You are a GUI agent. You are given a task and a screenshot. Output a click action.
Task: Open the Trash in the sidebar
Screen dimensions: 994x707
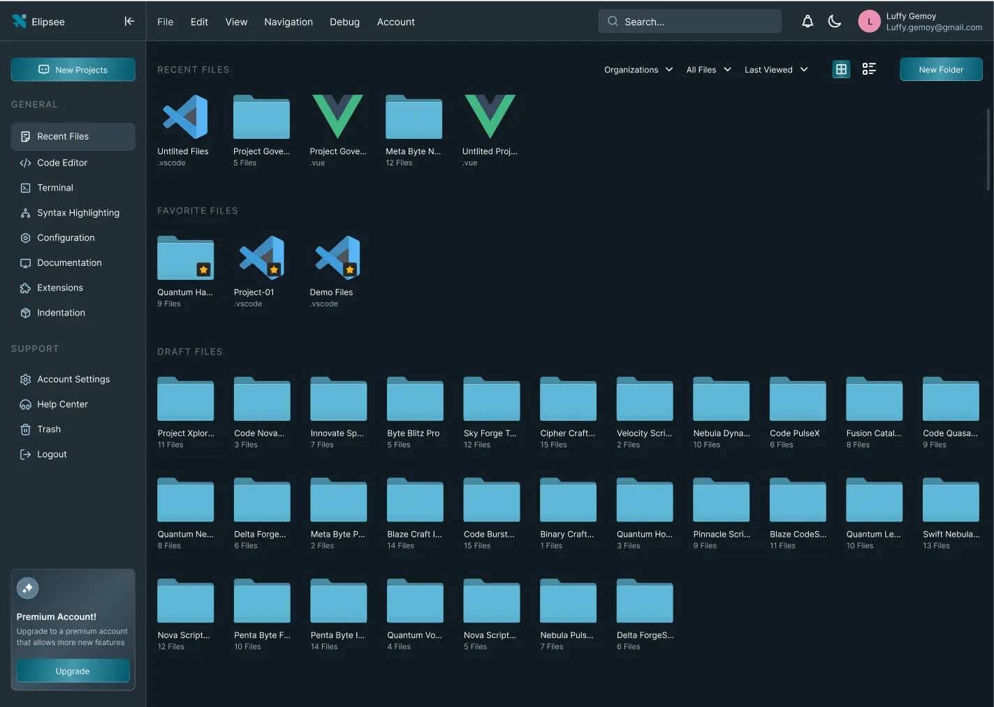(x=49, y=429)
